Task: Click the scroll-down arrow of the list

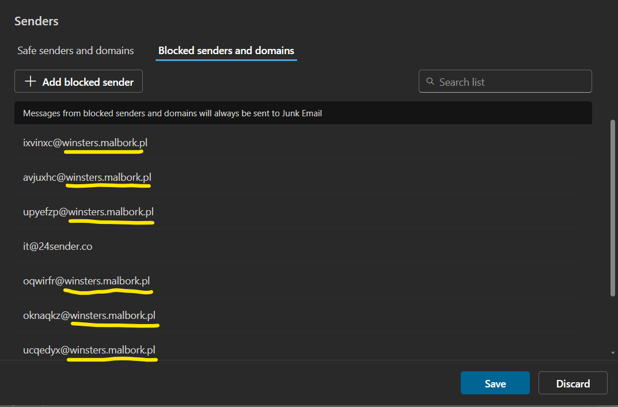Action: 613,352
